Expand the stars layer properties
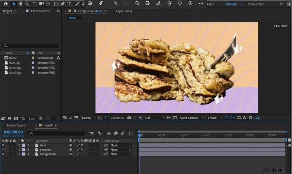 point(19,145)
